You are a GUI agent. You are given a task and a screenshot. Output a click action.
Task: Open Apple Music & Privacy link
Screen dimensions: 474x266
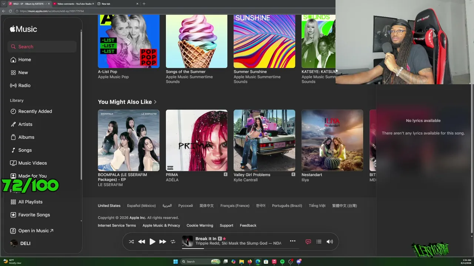[x=161, y=225]
